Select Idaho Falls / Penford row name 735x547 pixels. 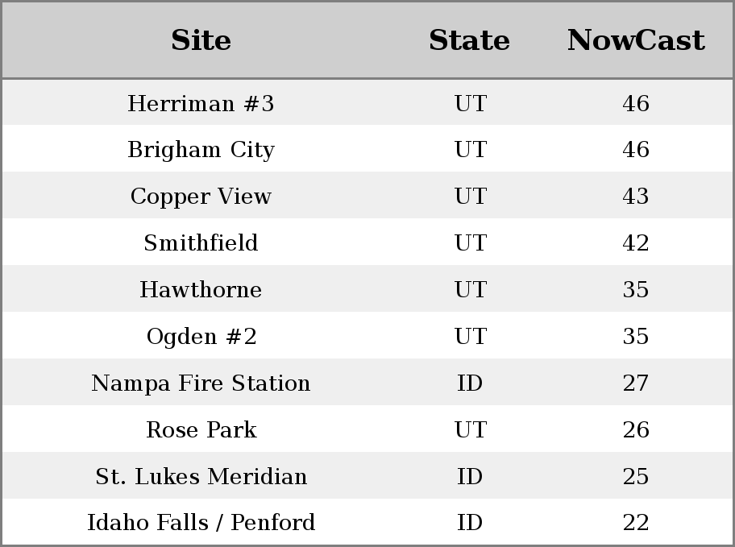pyautogui.click(x=201, y=523)
